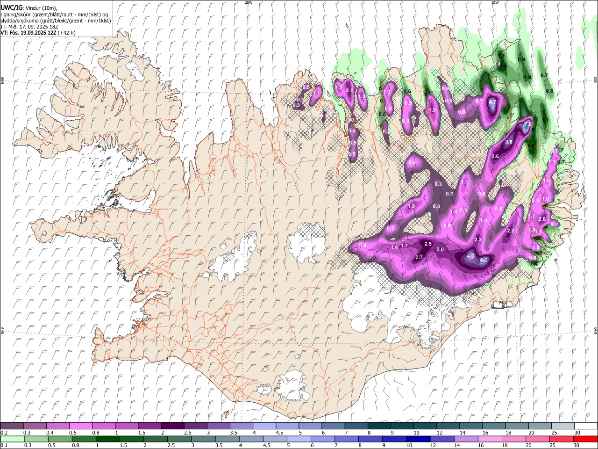
Task: Click the '2.5' precipitation value on the map
Action: (x=428, y=244)
